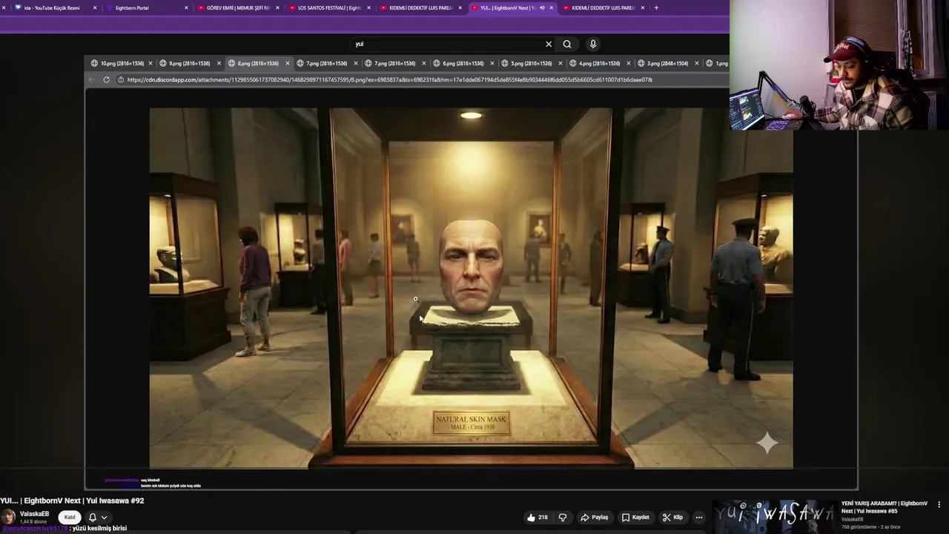Close the YouTube Küçük Resmi tab
This screenshot has height=534, width=949.
[x=95, y=7]
